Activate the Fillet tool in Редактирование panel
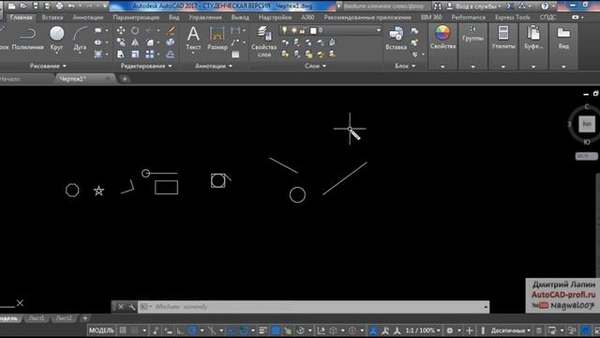The image size is (600, 338). (x=149, y=42)
